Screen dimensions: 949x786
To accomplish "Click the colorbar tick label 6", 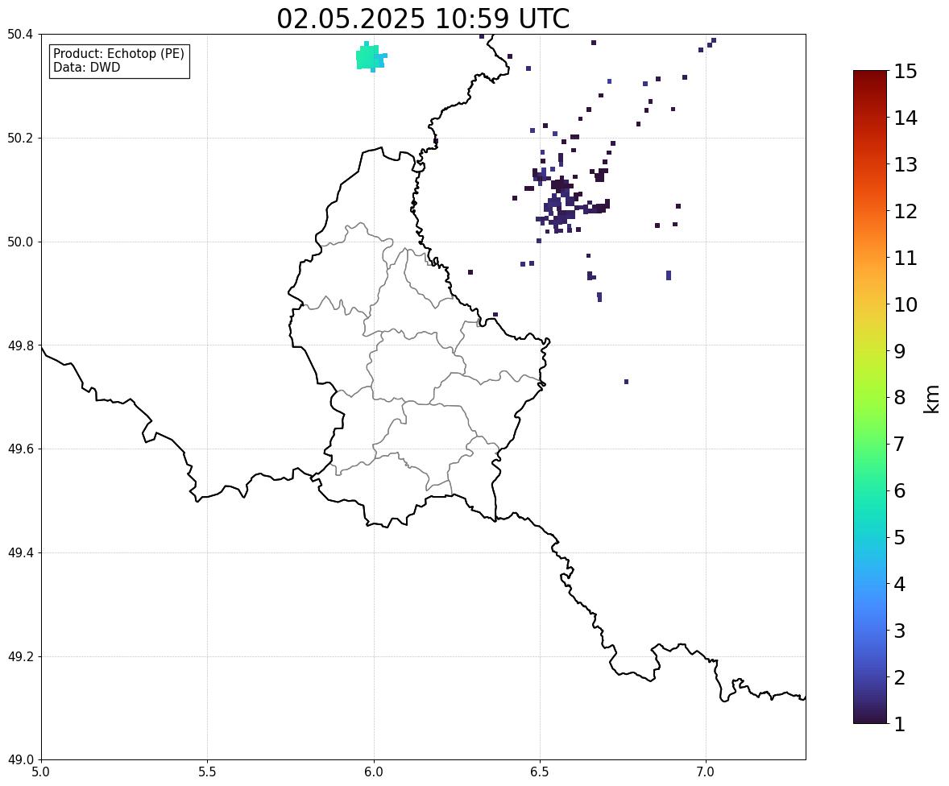I will coord(900,490).
